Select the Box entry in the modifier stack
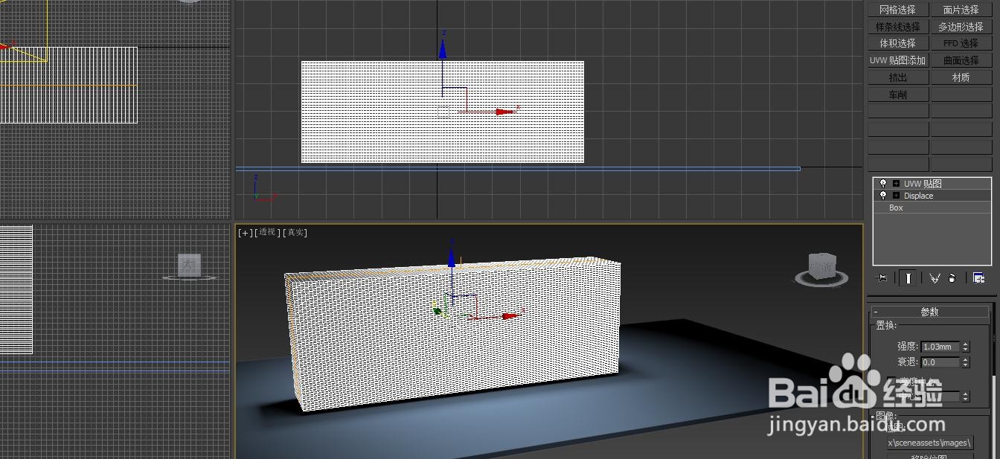Viewport: 1000px width, 459px height. tap(896, 208)
